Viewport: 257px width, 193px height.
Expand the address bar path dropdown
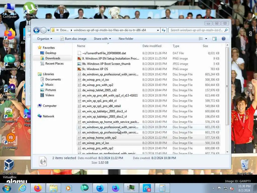158,30
